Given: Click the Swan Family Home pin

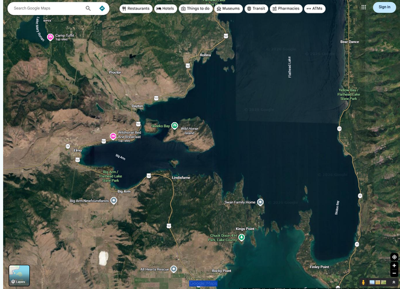Looking at the screenshot, I should tap(260, 202).
